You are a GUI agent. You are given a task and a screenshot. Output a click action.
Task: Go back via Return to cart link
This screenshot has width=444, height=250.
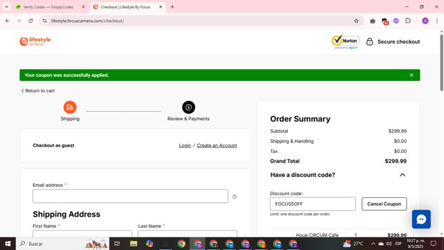[38, 91]
